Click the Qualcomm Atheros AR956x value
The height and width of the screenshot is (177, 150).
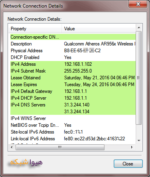point(100,44)
